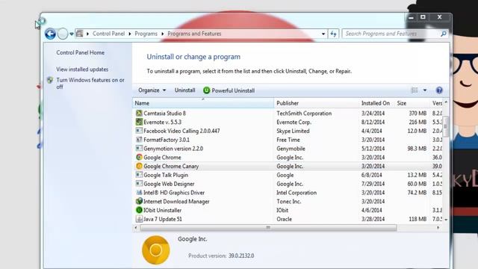Click the Internet Download Manager icon
Screen dimensions: 478x269
tap(139, 201)
